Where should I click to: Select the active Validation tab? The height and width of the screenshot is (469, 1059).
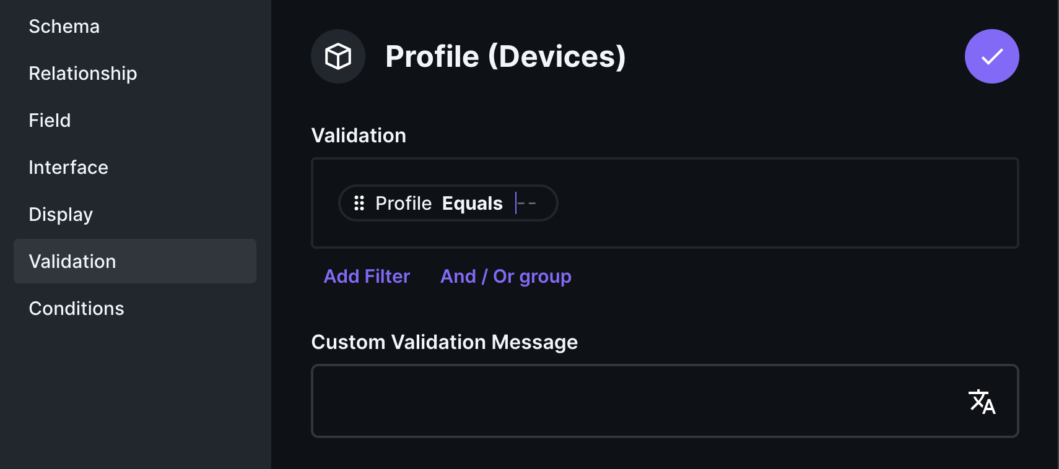tap(72, 261)
